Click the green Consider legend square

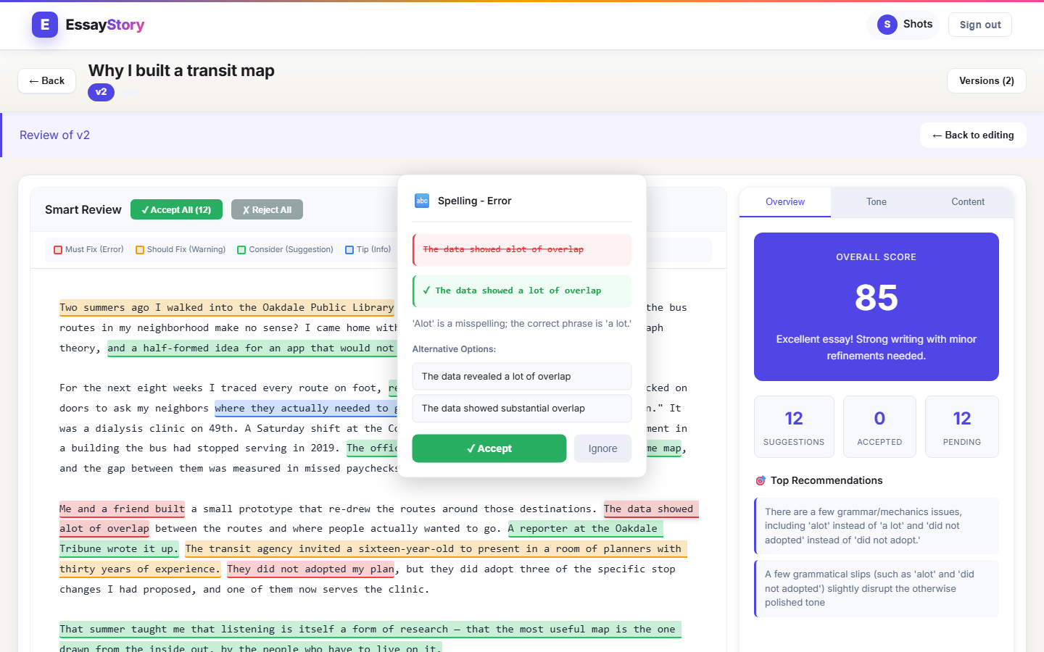(x=241, y=250)
